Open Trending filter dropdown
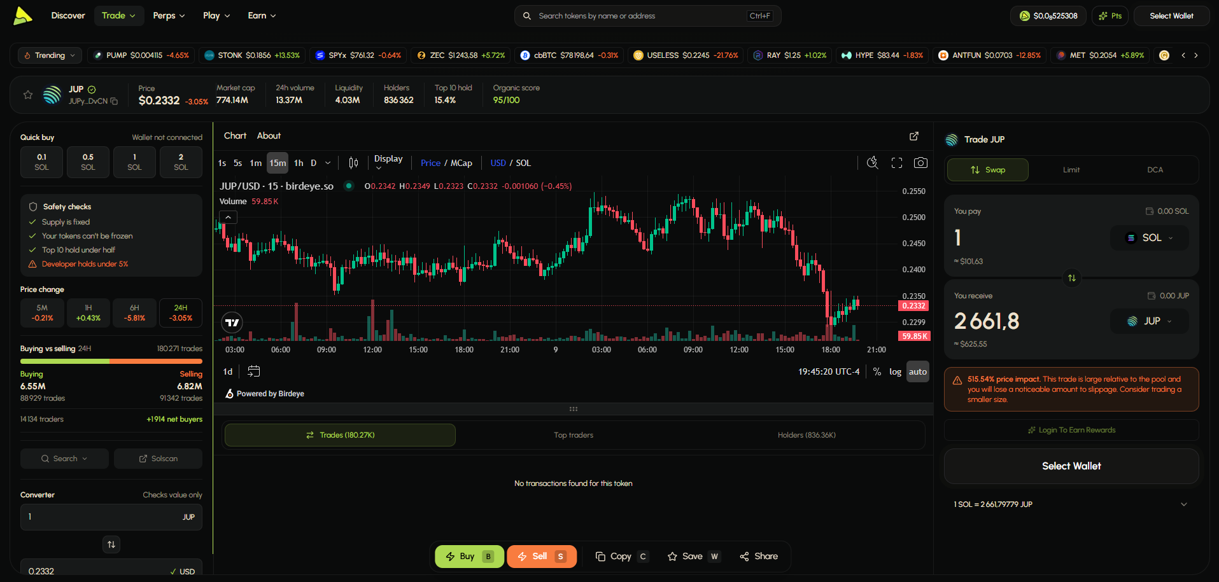The image size is (1219, 582). (50, 55)
